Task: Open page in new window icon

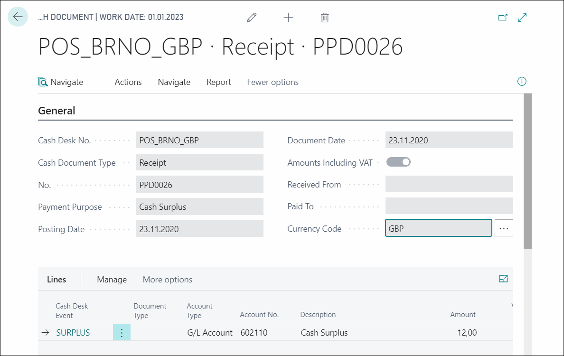Action: (502, 17)
